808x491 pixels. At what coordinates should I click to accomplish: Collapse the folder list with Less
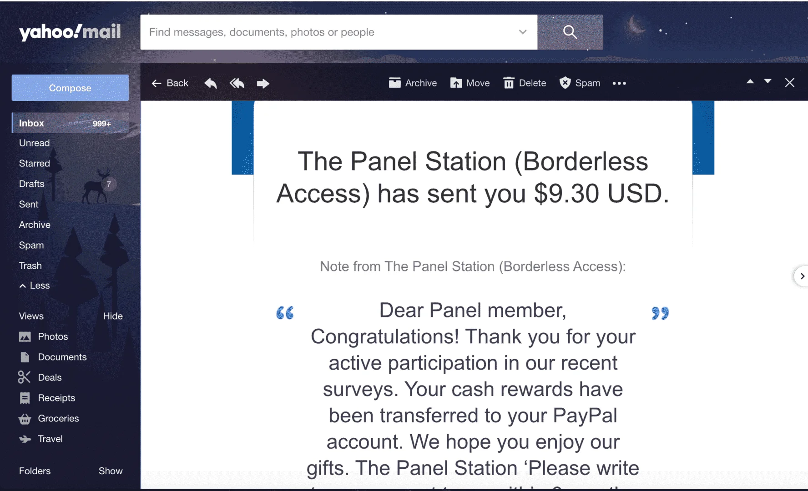(35, 286)
